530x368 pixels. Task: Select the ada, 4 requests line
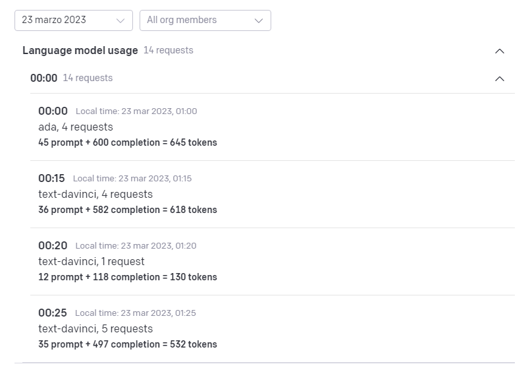pos(76,127)
